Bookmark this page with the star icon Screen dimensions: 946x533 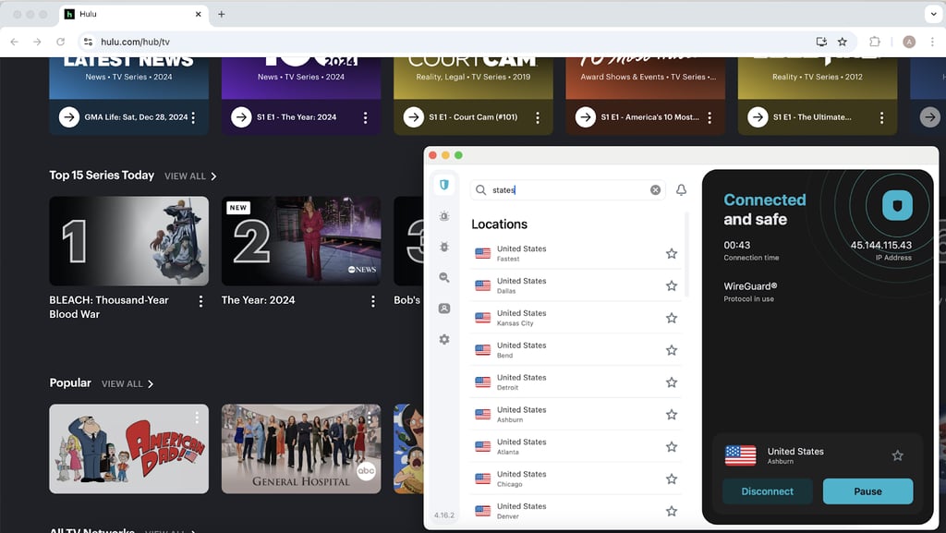pyautogui.click(x=843, y=42)
